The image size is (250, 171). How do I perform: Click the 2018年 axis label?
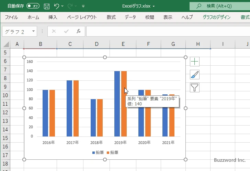point(96,143)
